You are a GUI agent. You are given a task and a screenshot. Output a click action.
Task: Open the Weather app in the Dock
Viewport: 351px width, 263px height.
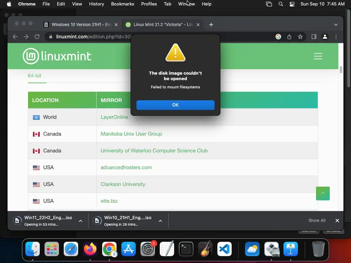[252, 249]
